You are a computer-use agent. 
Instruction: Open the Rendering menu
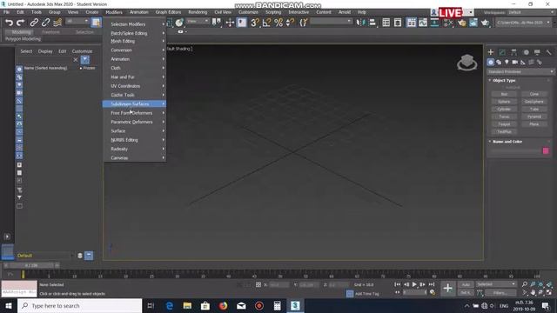[198, 12]
